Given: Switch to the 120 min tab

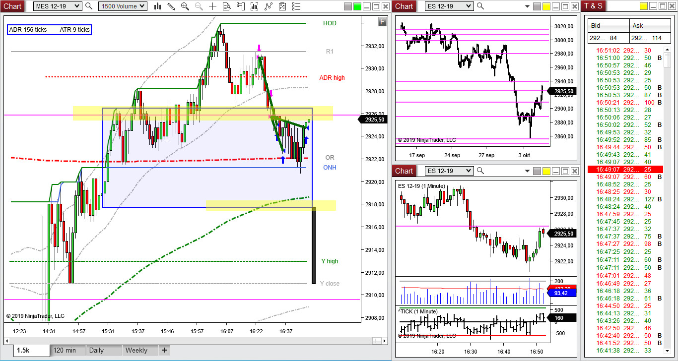Looking at the screenshot, I should tap(65, 350).
